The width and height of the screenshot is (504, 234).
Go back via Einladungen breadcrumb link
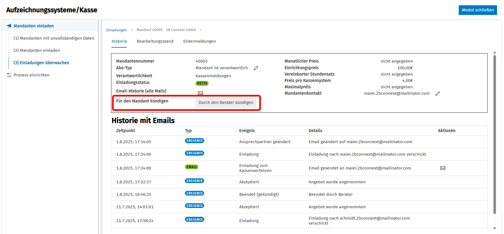pyautogui.click(x=116, y=30)
